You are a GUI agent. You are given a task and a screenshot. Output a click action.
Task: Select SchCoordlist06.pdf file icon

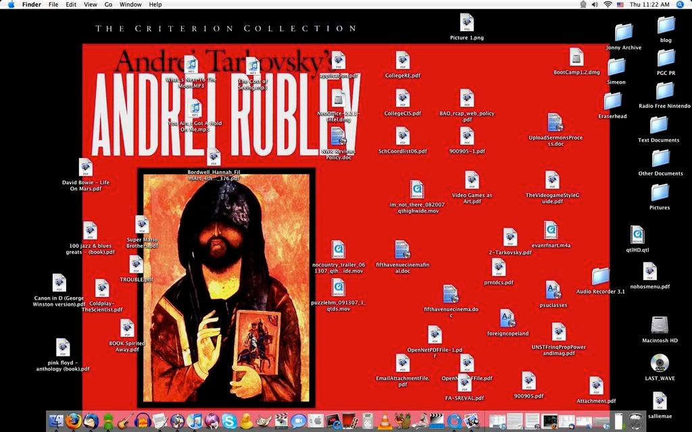pyautogui.click(x=403, y=136)
